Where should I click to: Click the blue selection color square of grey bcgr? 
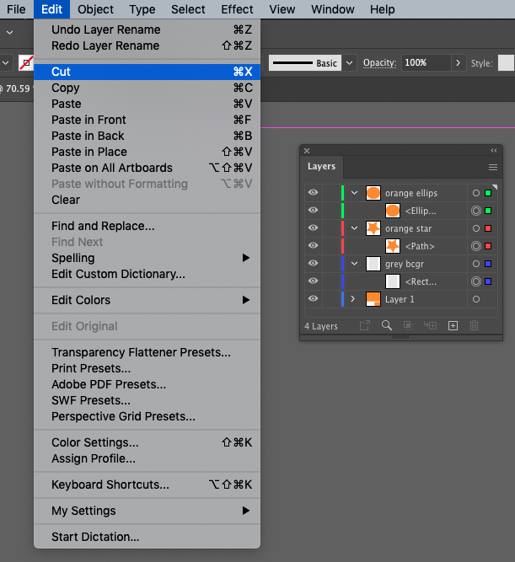[x=488, y=264]
